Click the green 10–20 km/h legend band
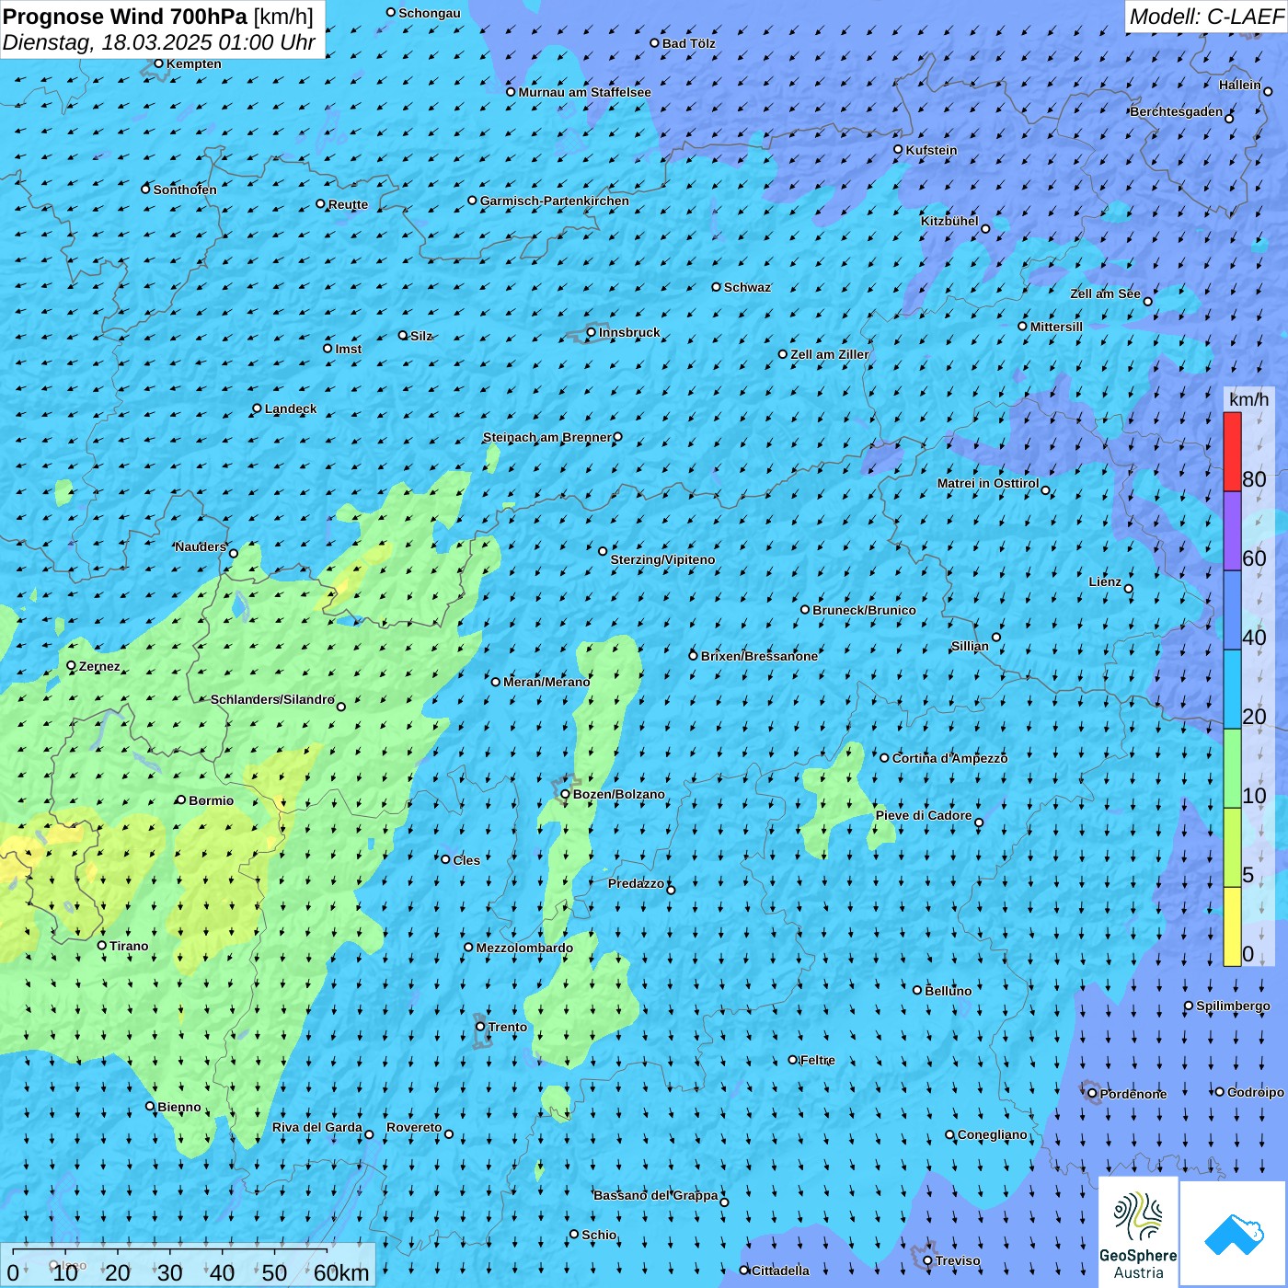The image size is (1288, 1288). [1232, 768]
